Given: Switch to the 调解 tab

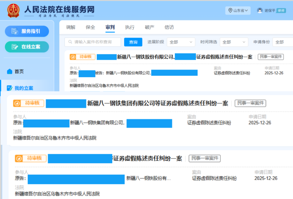Looking at the screenshot, I should (71, 27).
